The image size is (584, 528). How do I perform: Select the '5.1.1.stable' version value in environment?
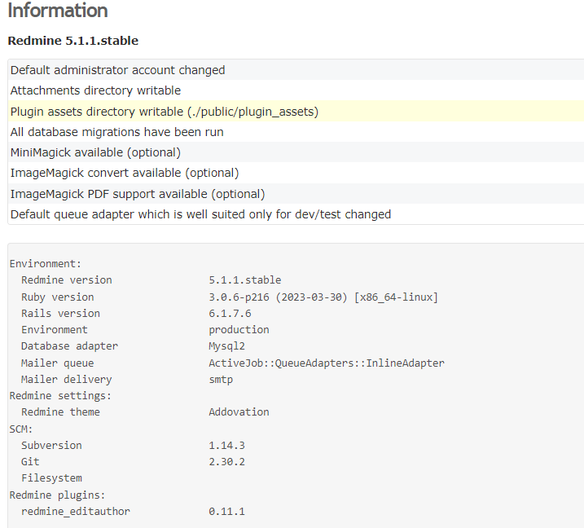[x=244, y=279]
